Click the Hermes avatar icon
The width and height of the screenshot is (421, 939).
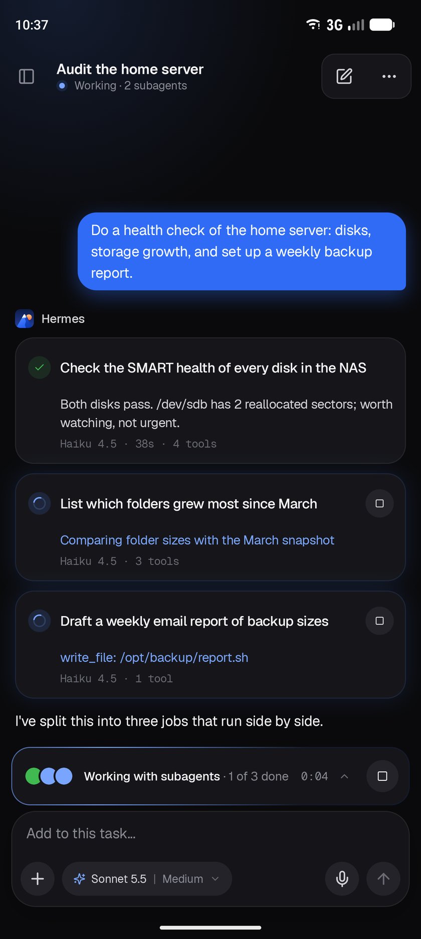tap(25, 319)
